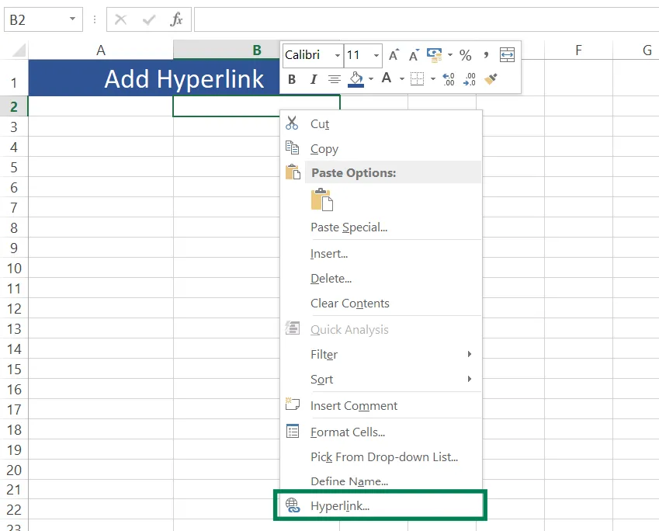
Task: Increase decimal places
Action: (x=449, y=79)
